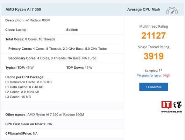The image size is (185, 140).
Task: Click the Multithread Rating score 21127
Action: (x=154, y=36)
